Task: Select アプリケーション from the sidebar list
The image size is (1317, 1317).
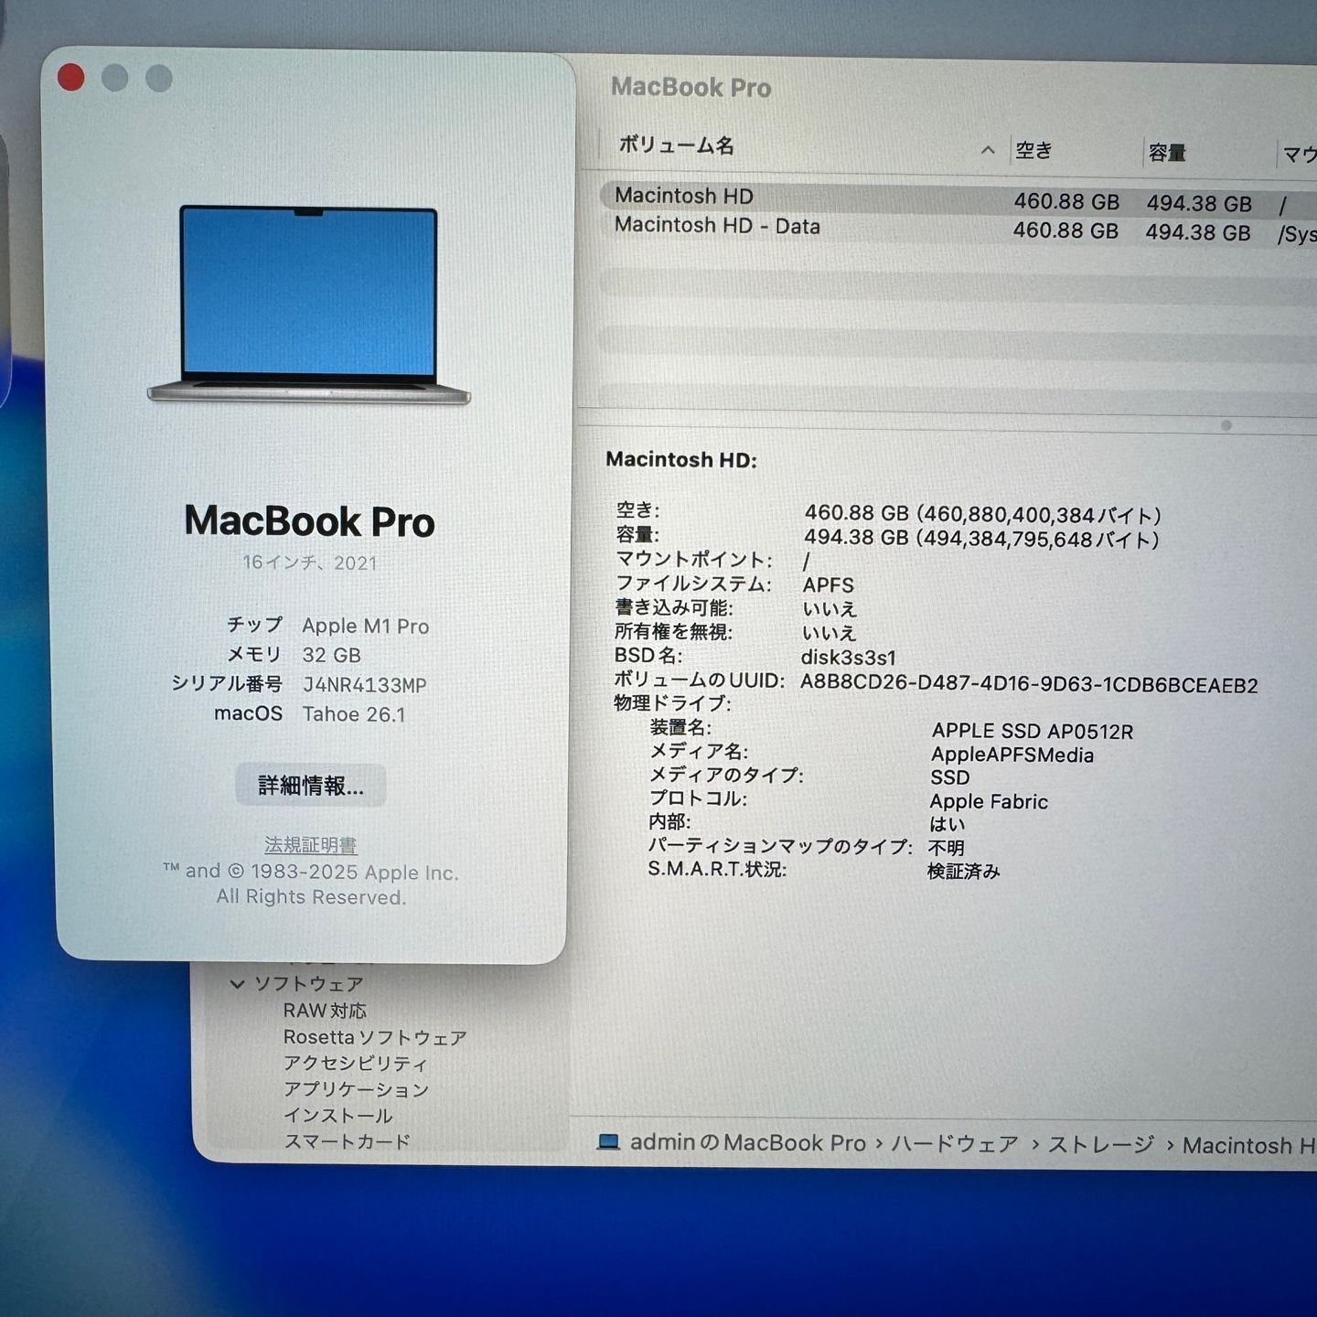Action: [356, 1090]
